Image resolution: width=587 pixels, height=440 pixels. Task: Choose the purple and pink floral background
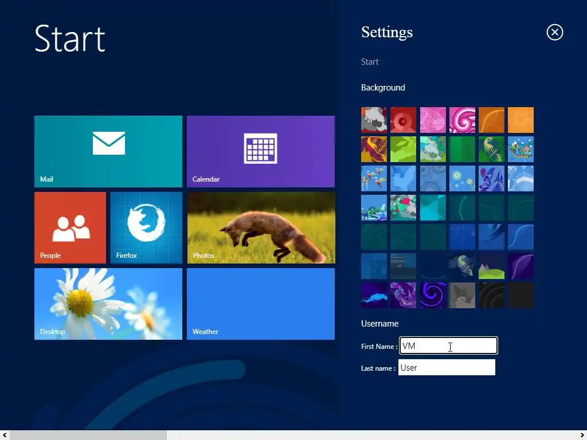pos(403,295)
